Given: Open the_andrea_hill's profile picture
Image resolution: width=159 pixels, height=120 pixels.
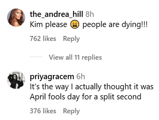Looking at the screenshot, I should point(17,18).
